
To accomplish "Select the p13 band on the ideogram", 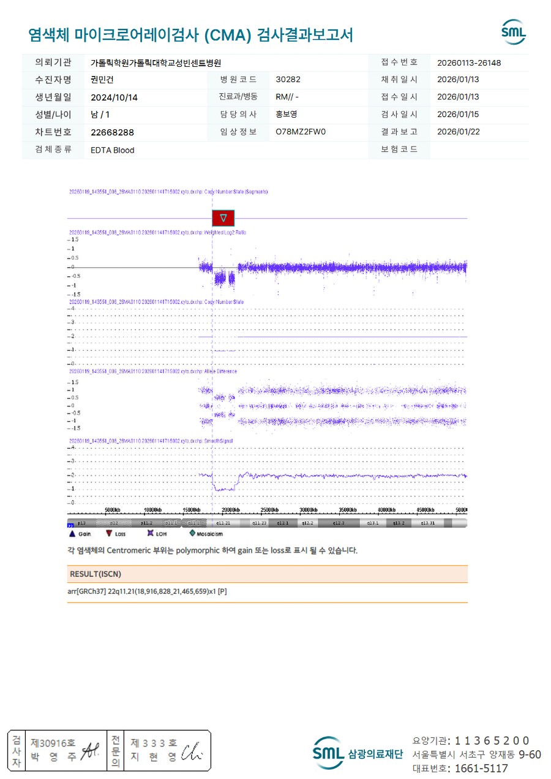I will pos(83,523).
